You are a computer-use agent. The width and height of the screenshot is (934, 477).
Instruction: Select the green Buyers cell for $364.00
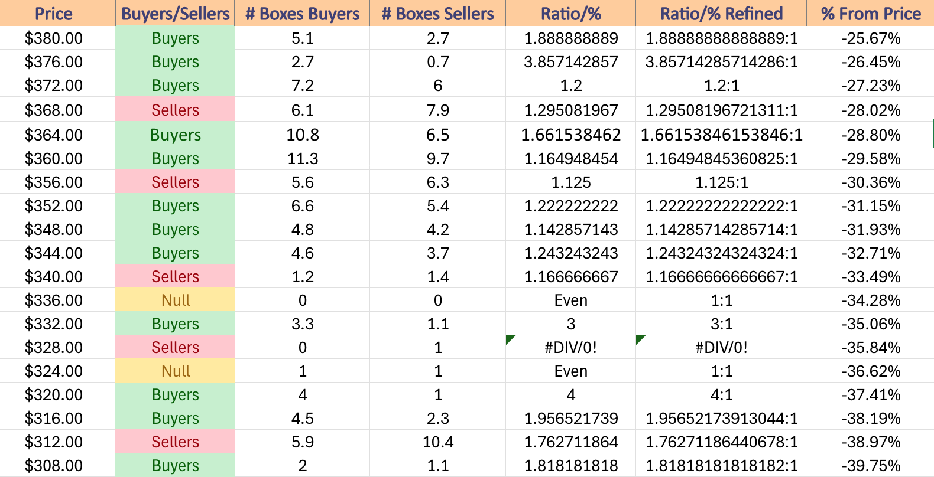pyautogui.click(x=175, y=135)
